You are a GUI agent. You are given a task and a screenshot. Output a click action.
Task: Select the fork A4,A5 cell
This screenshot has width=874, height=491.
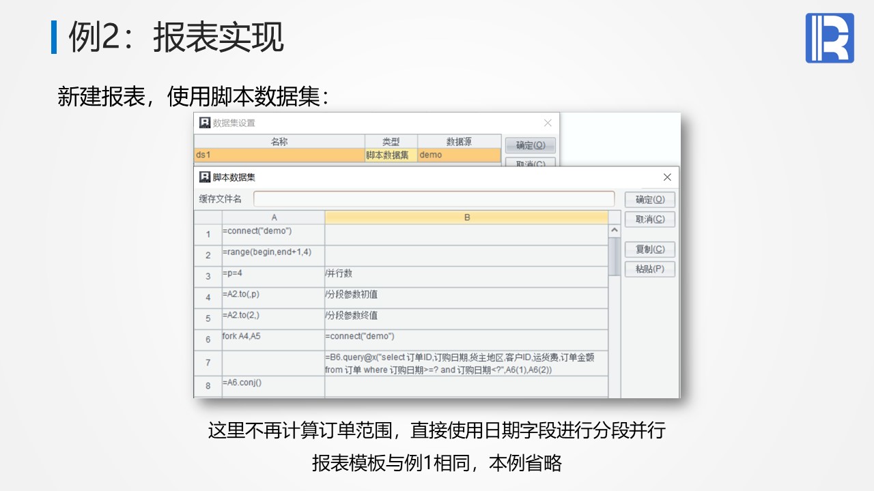(x=274, y=340)
